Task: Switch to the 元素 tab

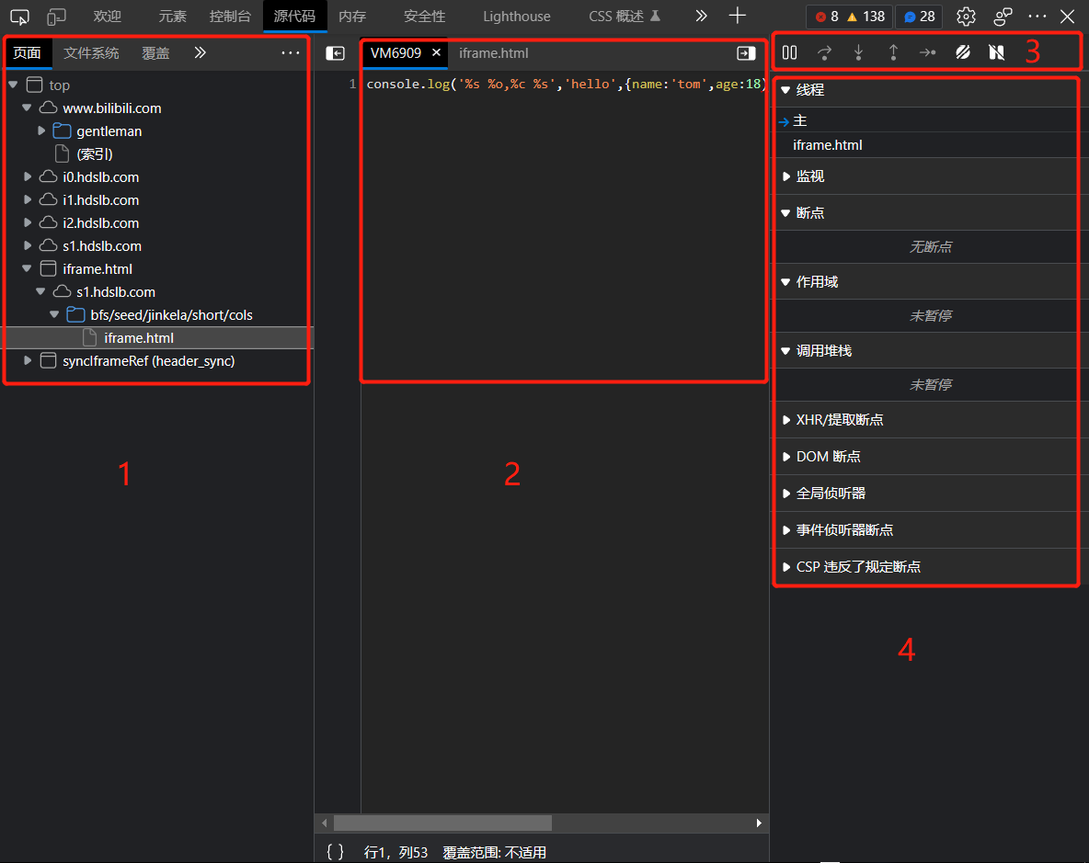Action: 172,16
